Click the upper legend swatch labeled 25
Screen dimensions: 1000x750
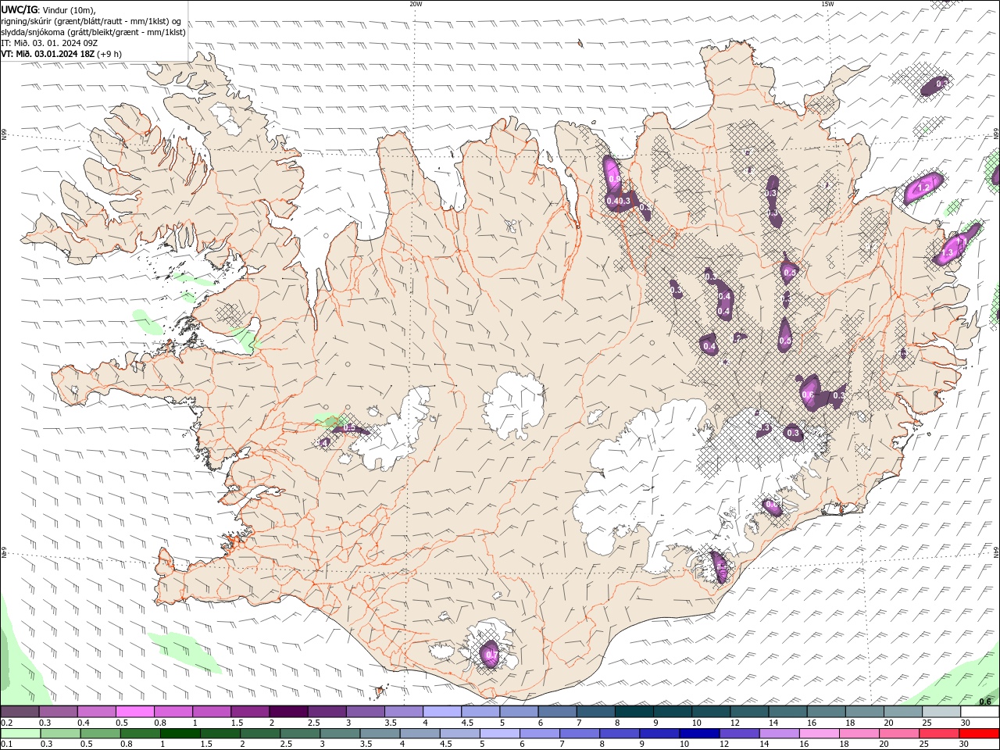click(x=941, y=712)
